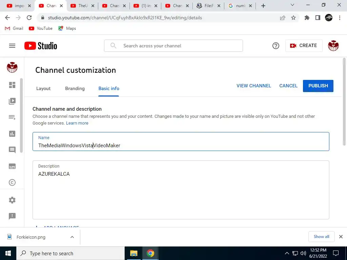Open the YouTube bookmark

pos(41,28)
